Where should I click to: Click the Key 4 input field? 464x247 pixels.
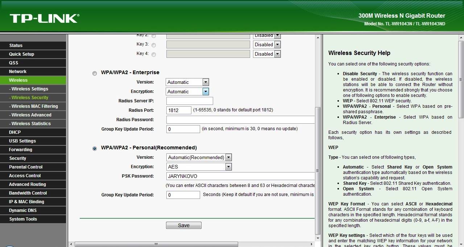(208, 54)
